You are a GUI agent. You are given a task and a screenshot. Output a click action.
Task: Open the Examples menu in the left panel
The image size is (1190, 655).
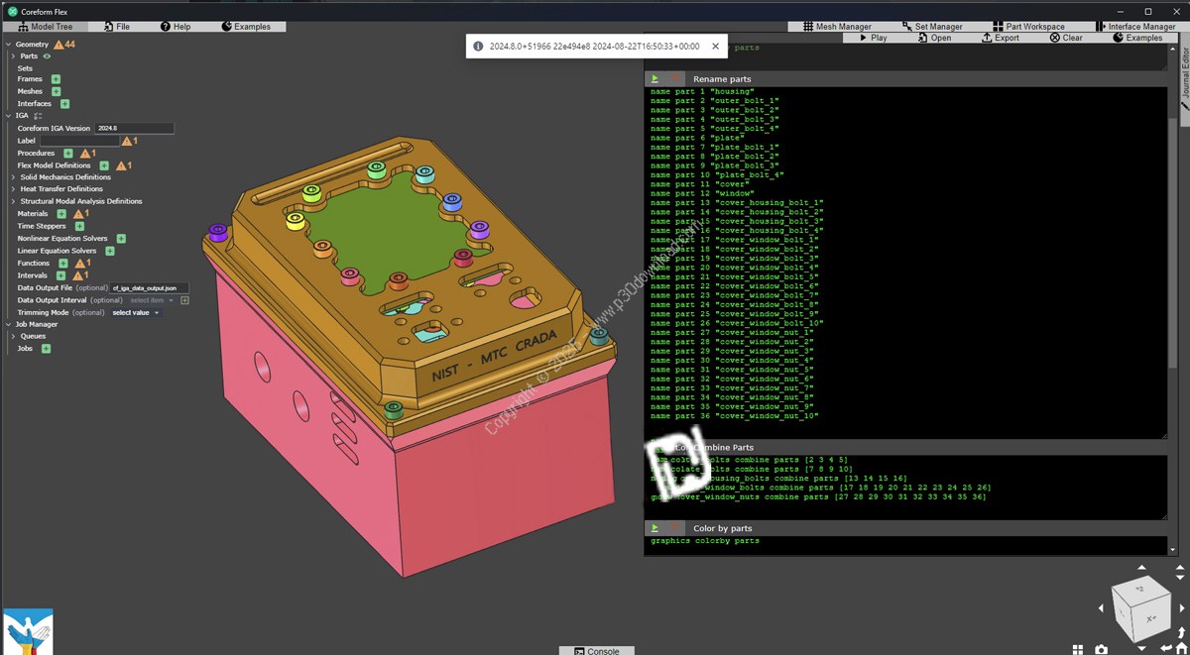pyautogui.click(x=247, y=27)
